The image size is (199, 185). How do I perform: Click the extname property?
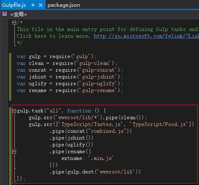(72, 158)
